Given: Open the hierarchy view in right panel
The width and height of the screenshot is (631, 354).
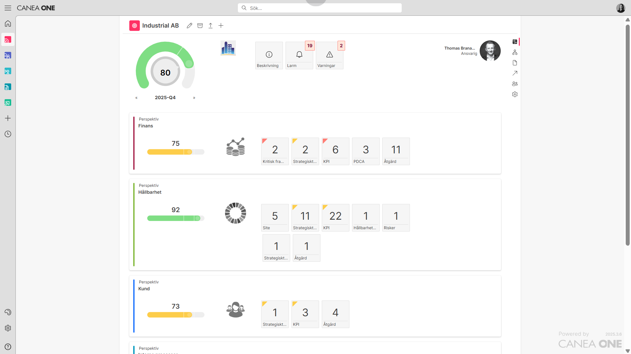Looking at the screenshot, I should tap(515, 52).
